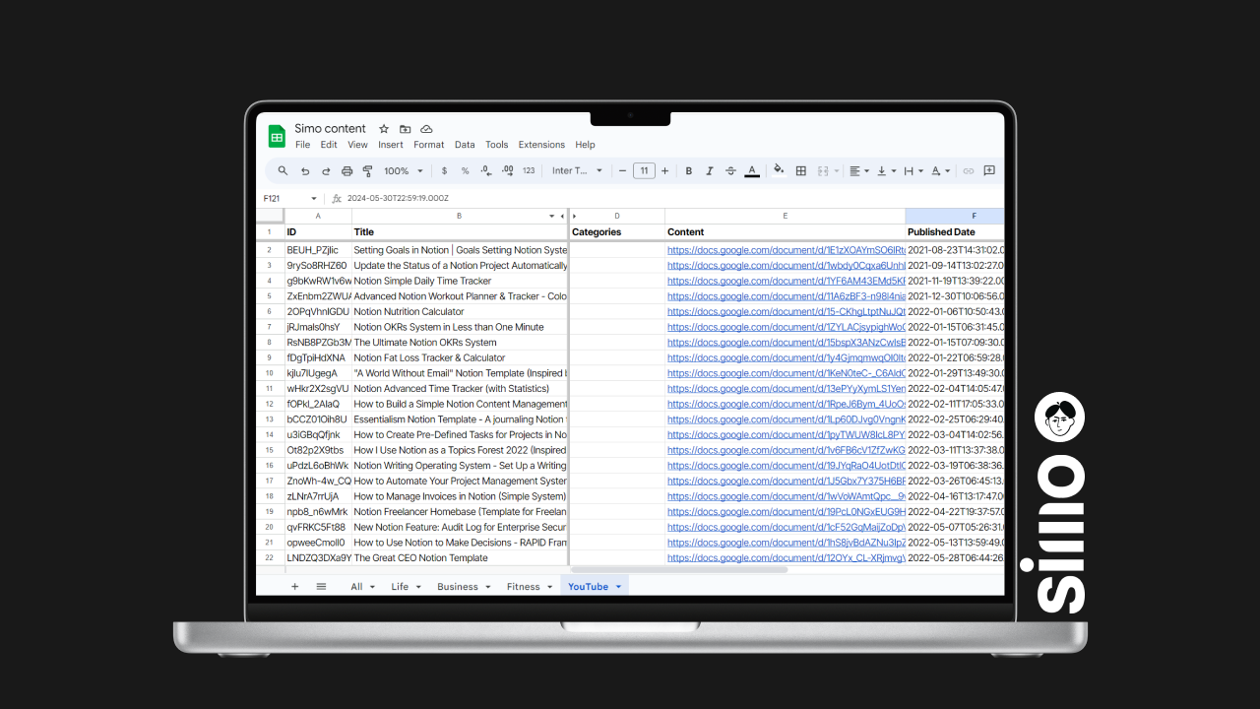Screen dimensions: 1260x709
Task: Undo the last action
Action: 304,170
